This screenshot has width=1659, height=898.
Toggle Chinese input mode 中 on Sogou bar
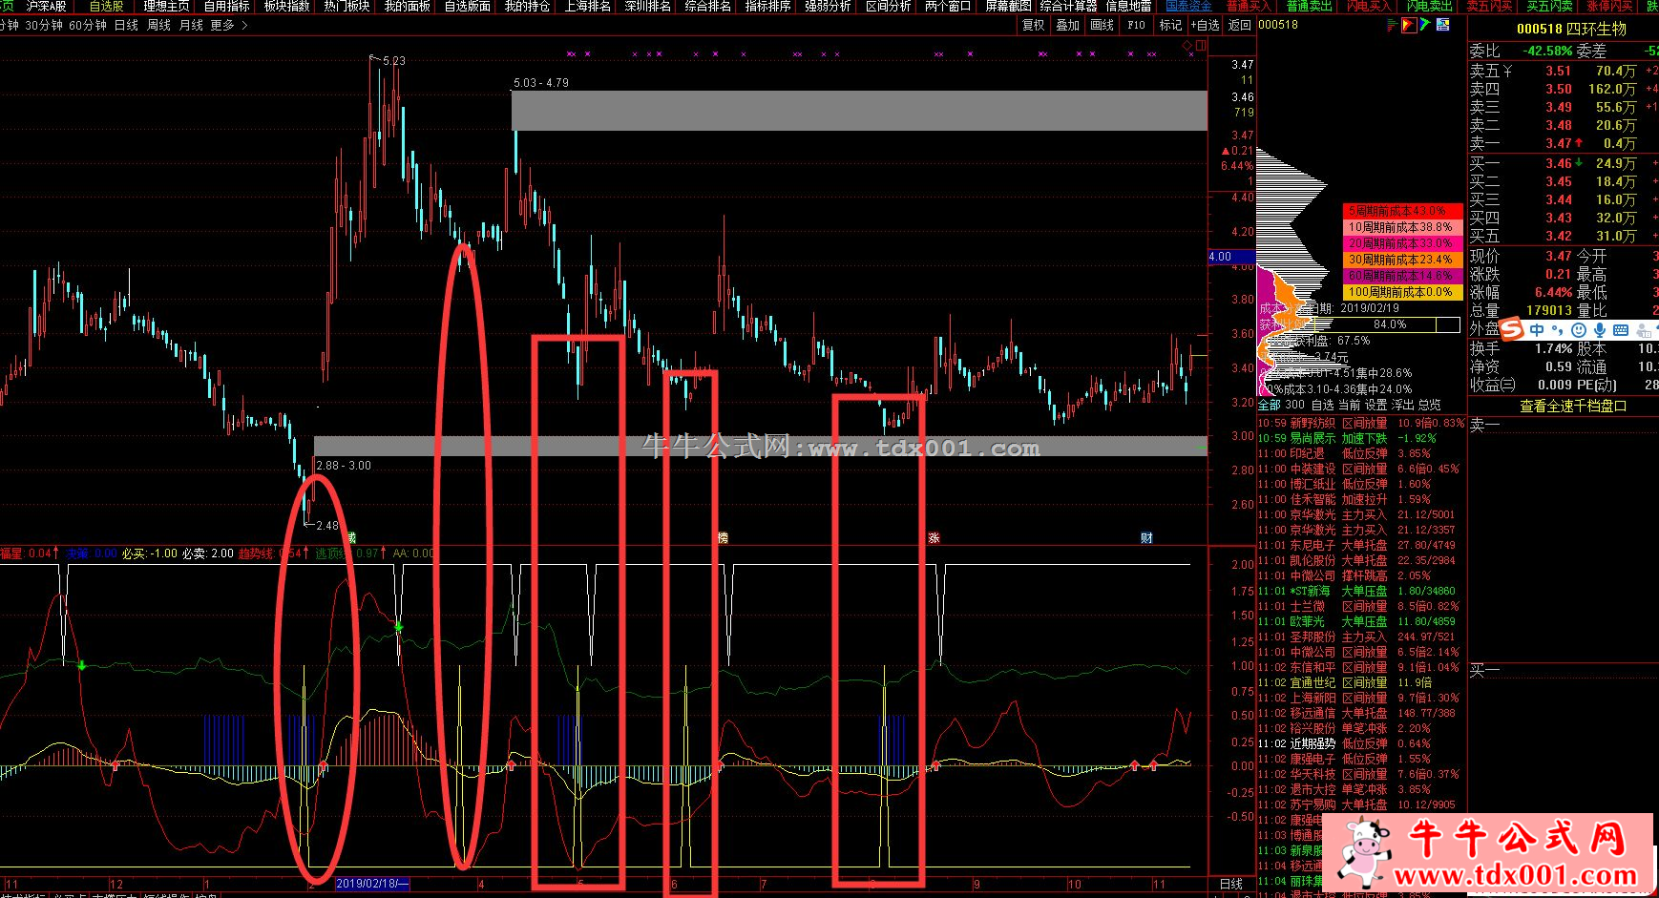click(x=1538, y=330)
